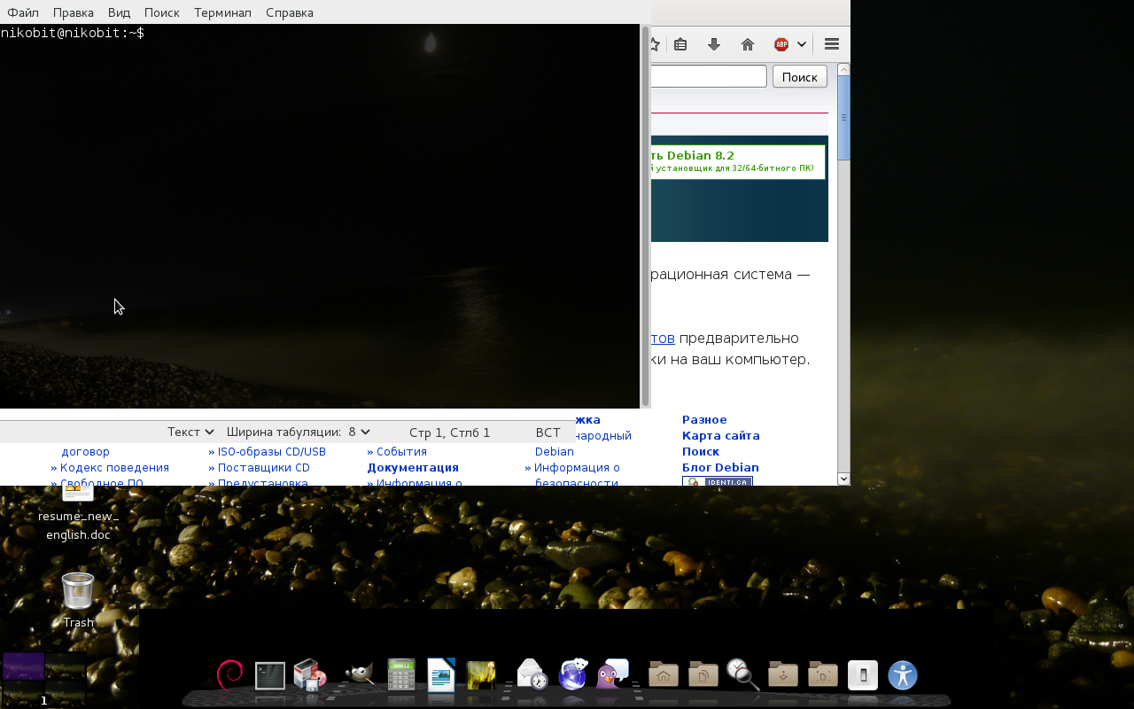
Task: Go to browser home page icon
Action: [x=747, y=44]
